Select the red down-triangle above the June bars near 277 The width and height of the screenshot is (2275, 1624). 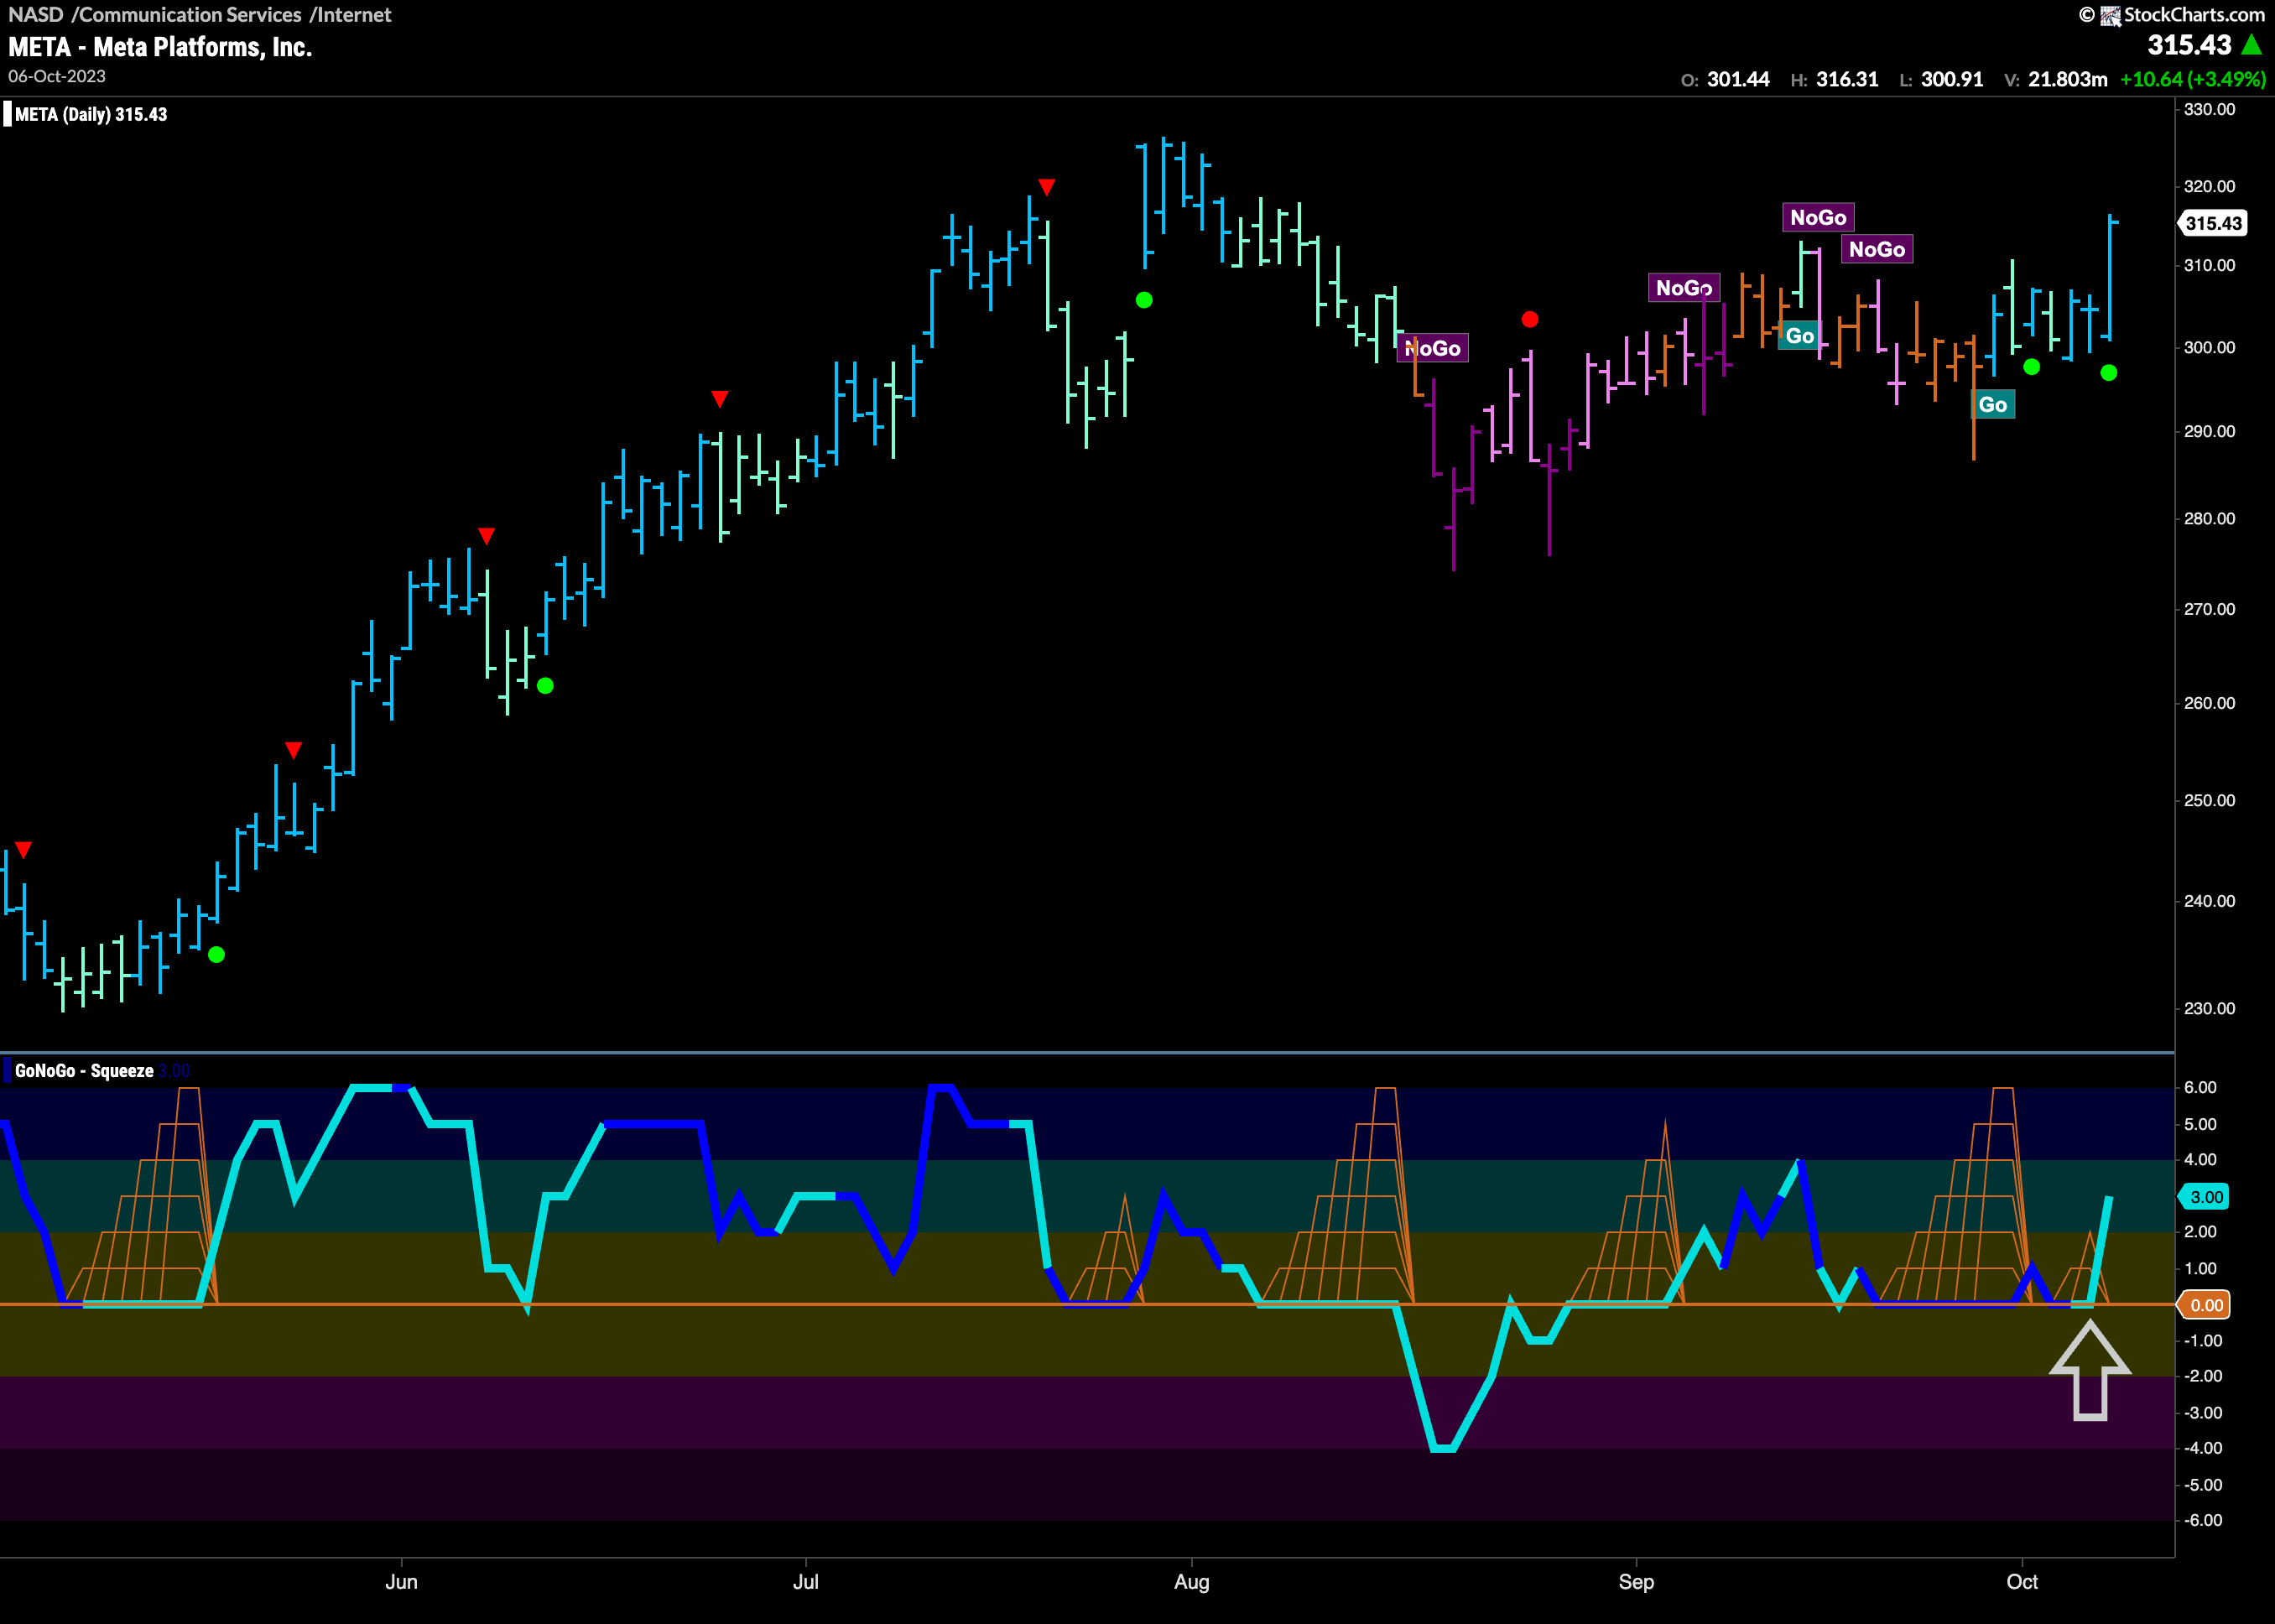(x=486, y=536)
